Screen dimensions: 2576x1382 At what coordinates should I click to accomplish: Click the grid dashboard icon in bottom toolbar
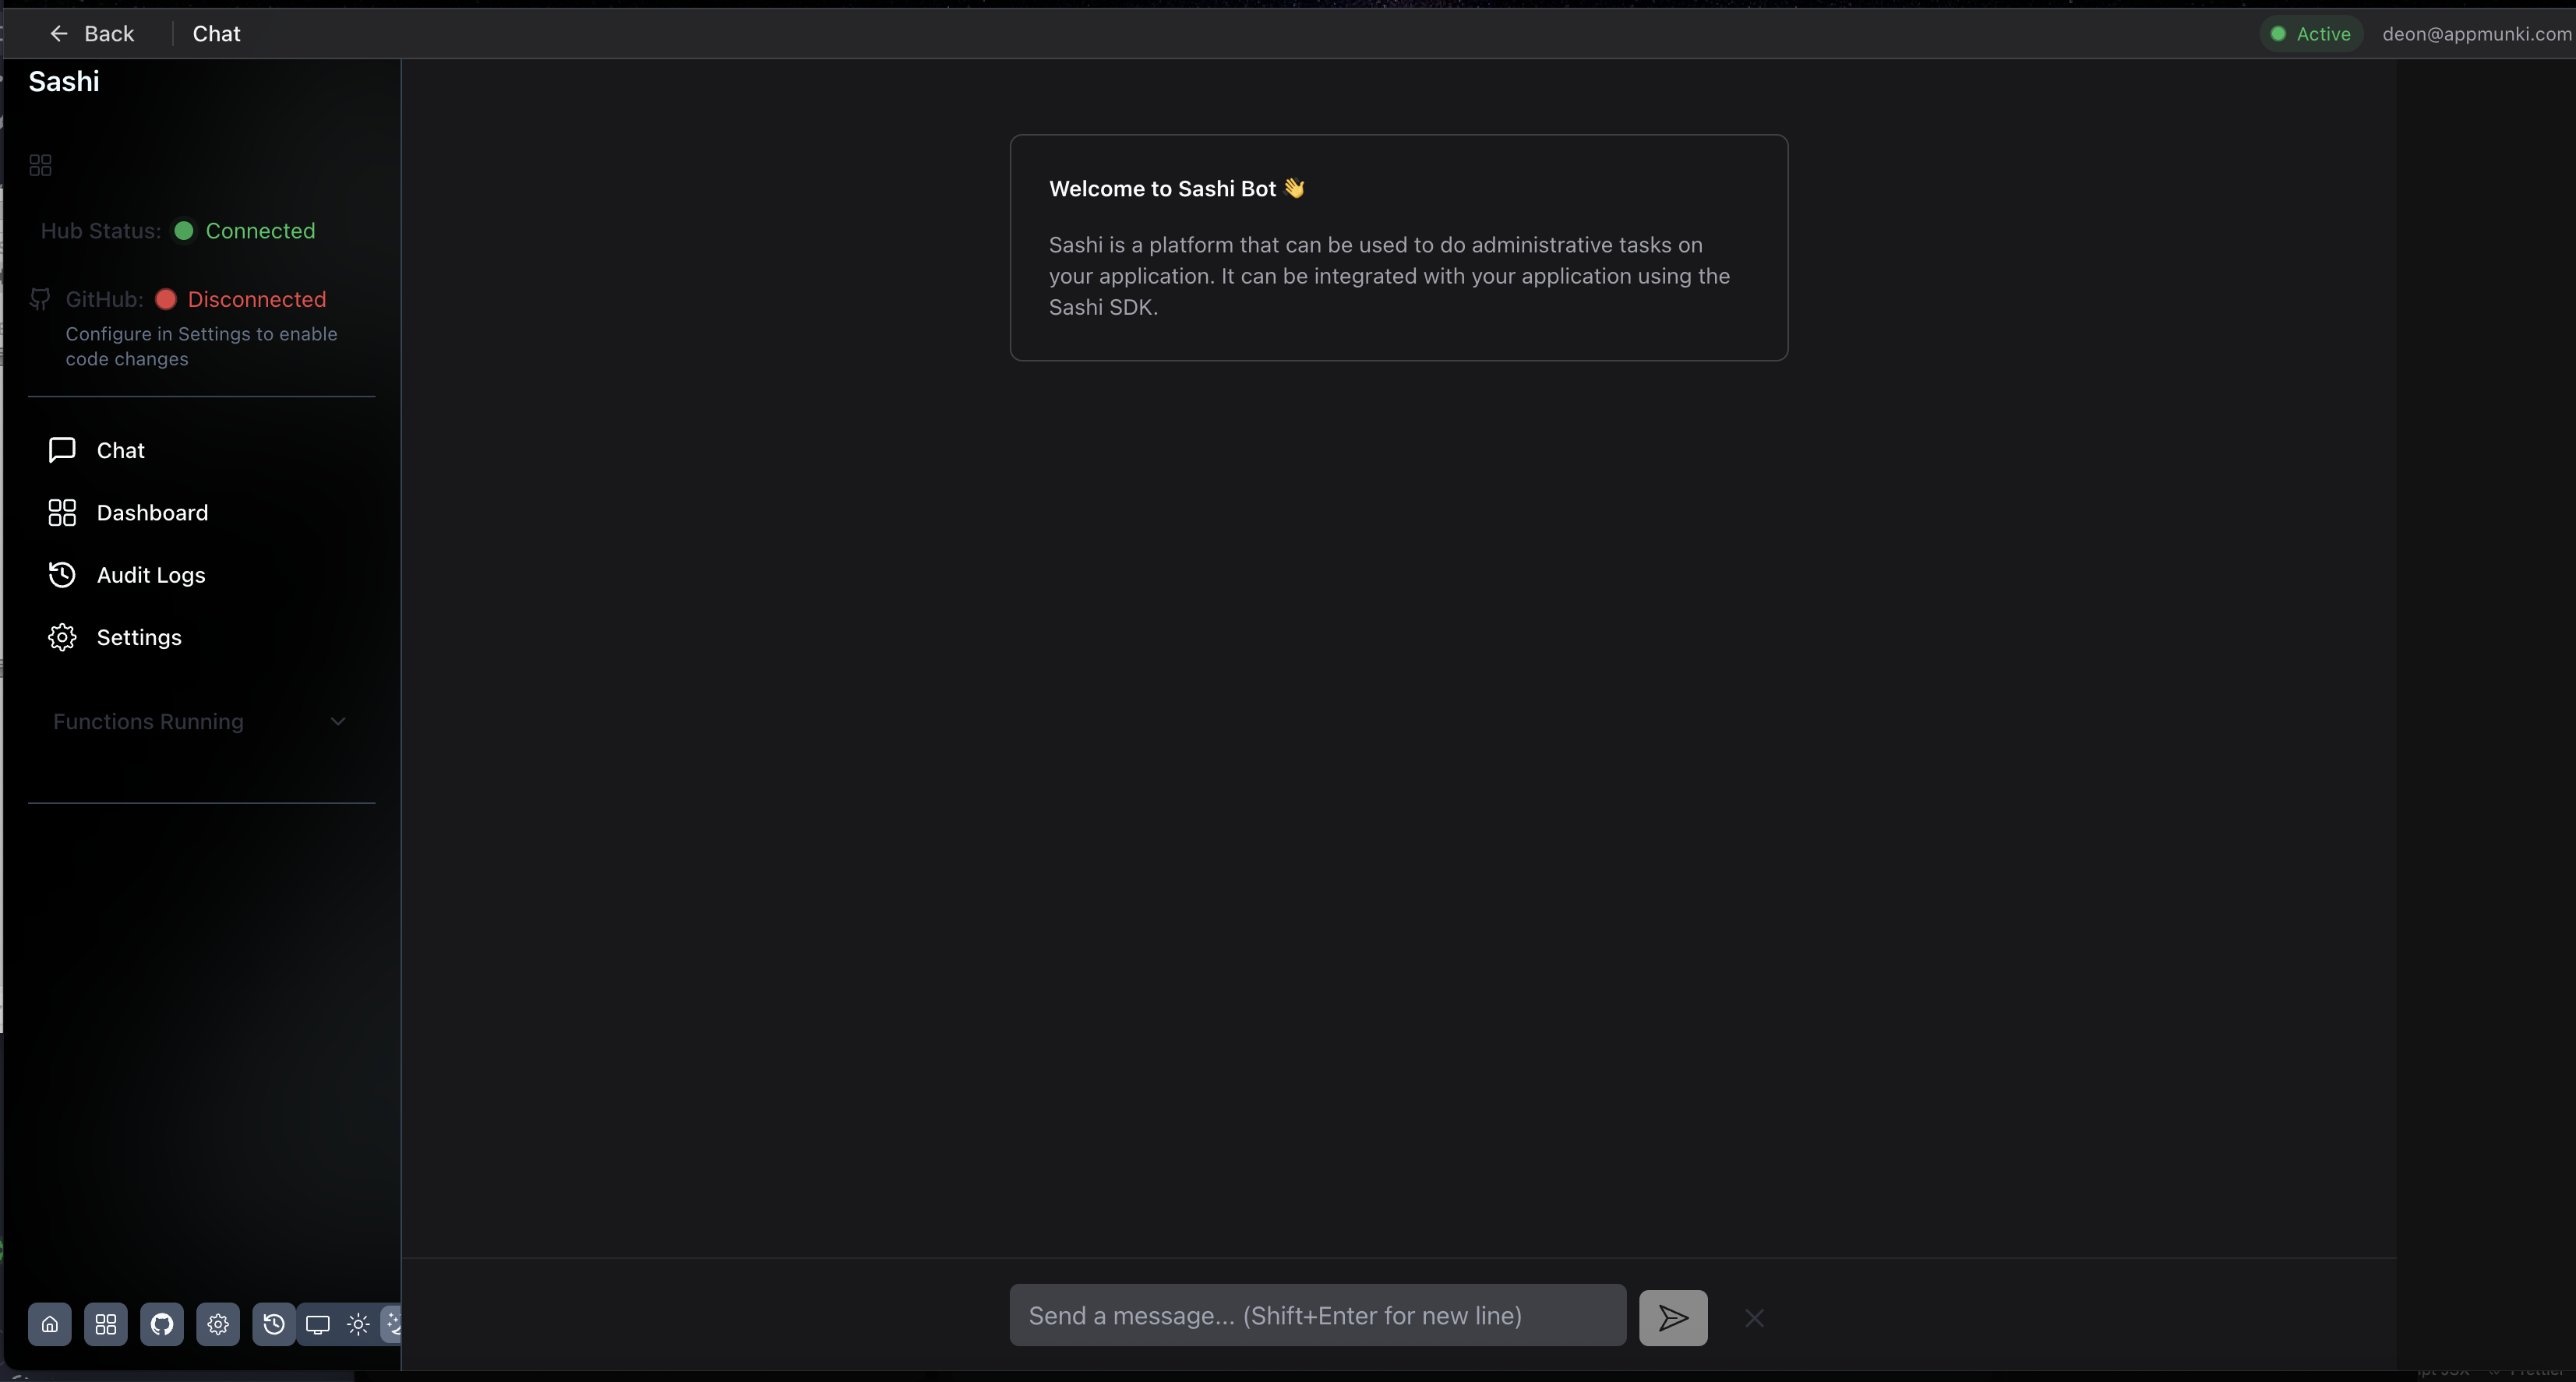tap(106, 1325)
